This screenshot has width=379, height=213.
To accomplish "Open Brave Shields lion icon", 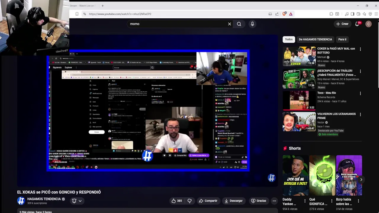I will (x=285, y=14).
